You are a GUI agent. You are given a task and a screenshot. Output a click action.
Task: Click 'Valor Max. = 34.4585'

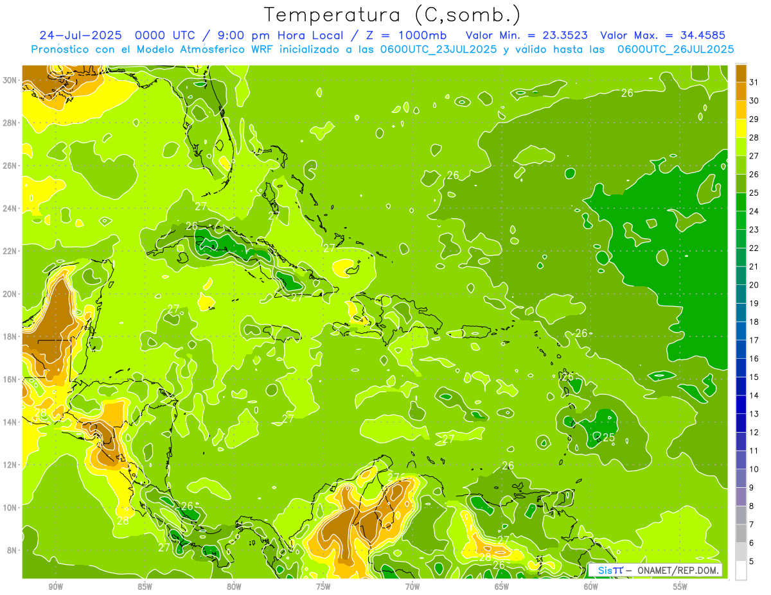(x=662, y=35)
